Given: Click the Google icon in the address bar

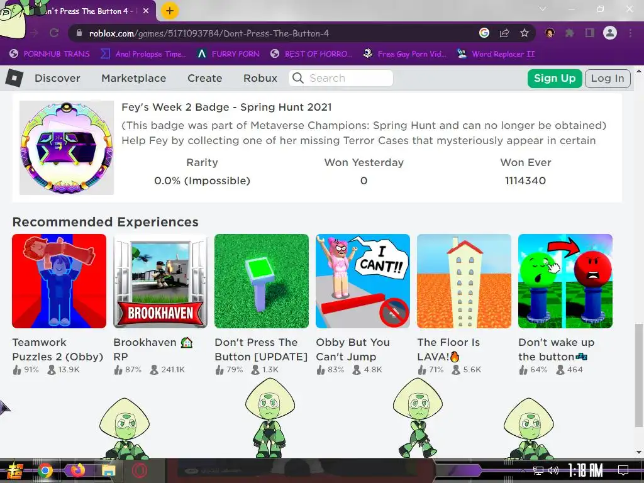Looking at the screenshot, I should click(x=484, y=33).
